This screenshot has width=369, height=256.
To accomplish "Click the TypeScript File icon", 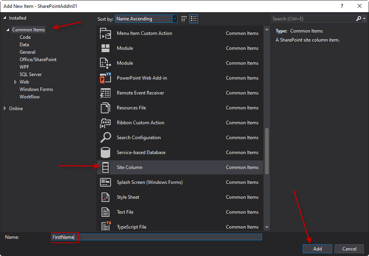I will [x=106, y=226].
